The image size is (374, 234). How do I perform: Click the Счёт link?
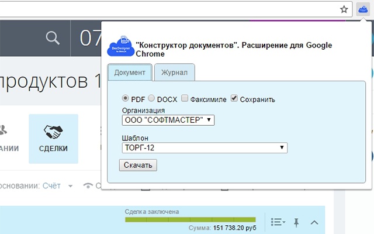tap(51, 186)
